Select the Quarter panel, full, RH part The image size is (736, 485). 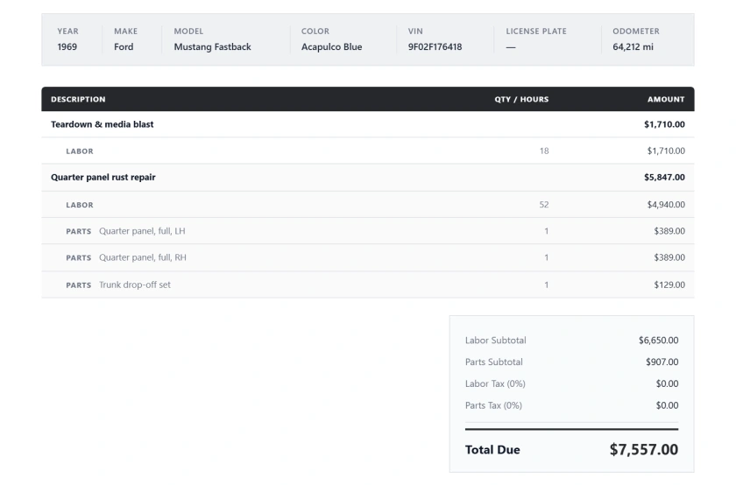pos(143,257)
